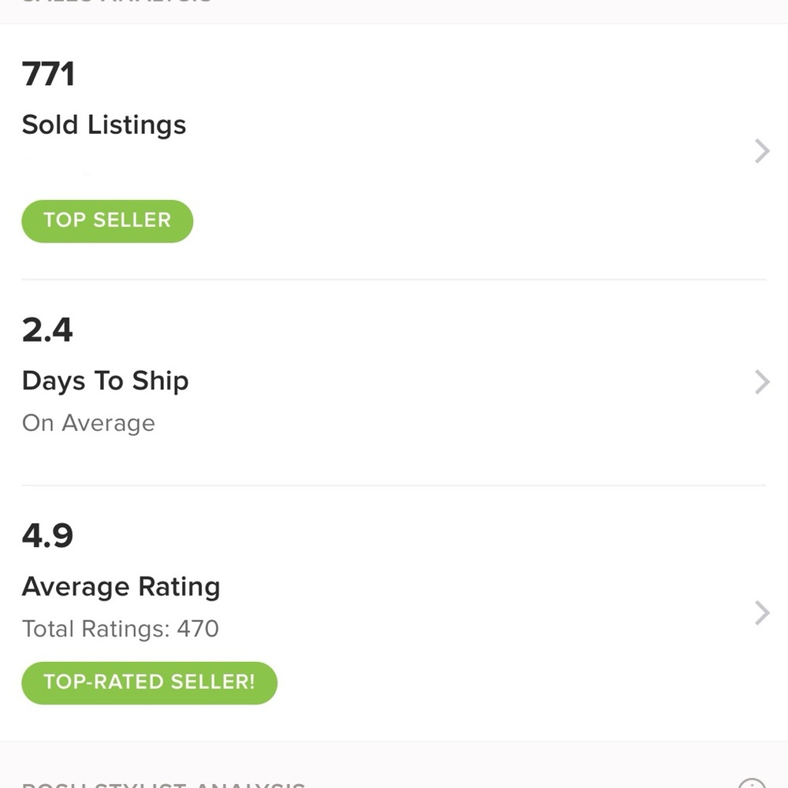Image resolution: width=788 pixels, height=788 pixels.
Task: Expand the Average Rating row chevron
Action: click(761, 612)
